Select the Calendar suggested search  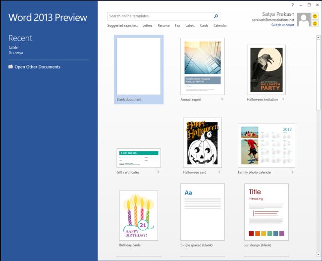coord(220,25)
